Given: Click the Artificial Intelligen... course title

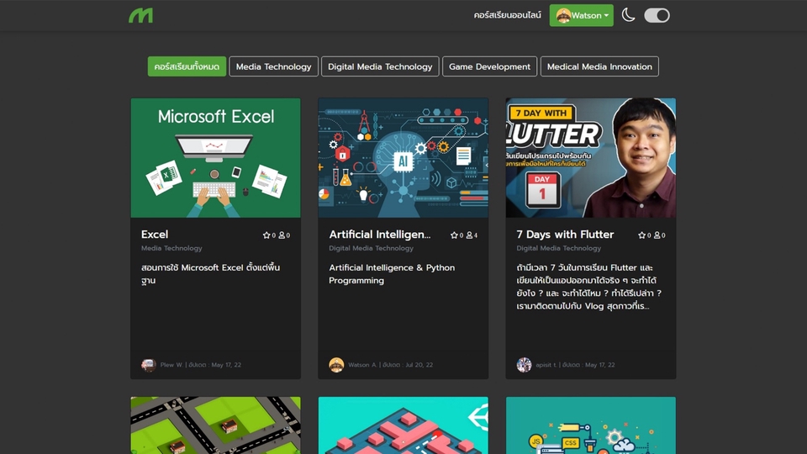Looking at the screenshot, I should [380, 235].
